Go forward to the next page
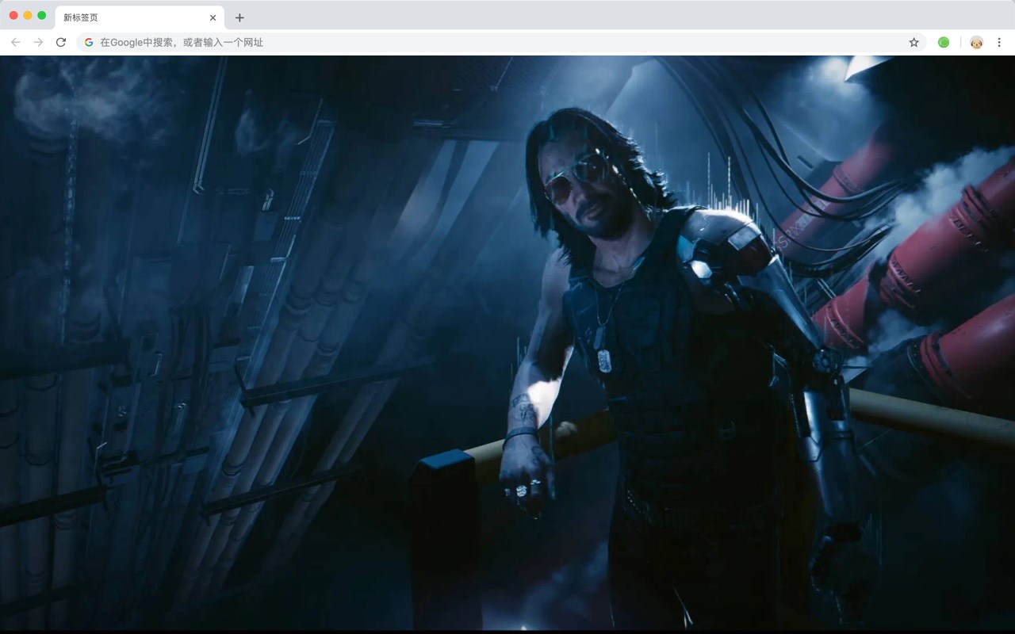1015x634 pixels. point(38,42)
